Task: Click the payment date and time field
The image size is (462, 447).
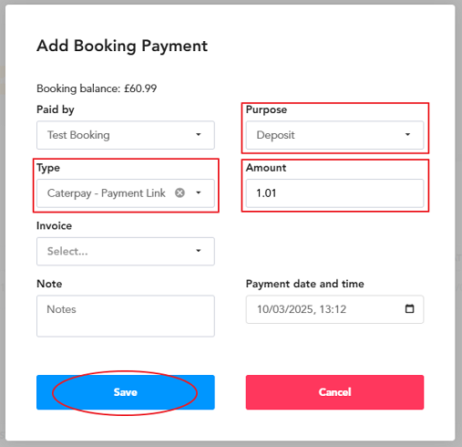Action: click(334, 309)
